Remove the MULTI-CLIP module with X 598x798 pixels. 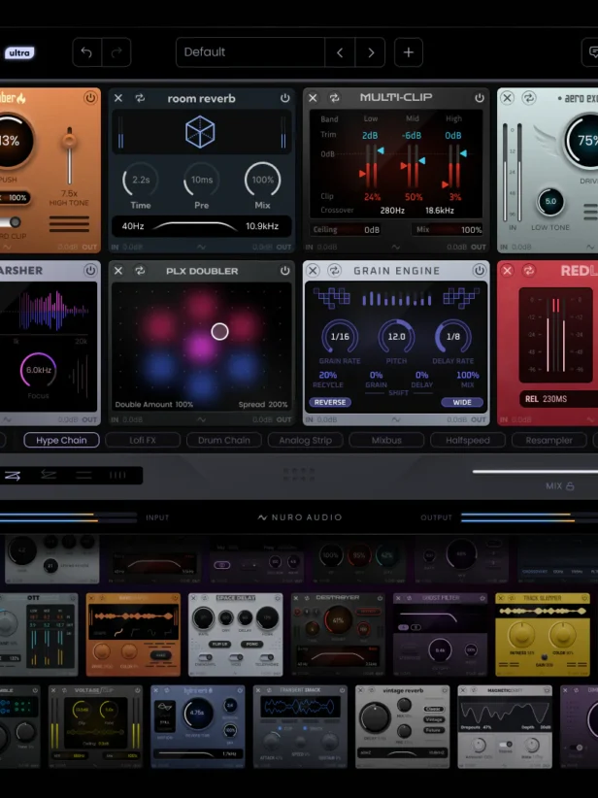[313, 98]
